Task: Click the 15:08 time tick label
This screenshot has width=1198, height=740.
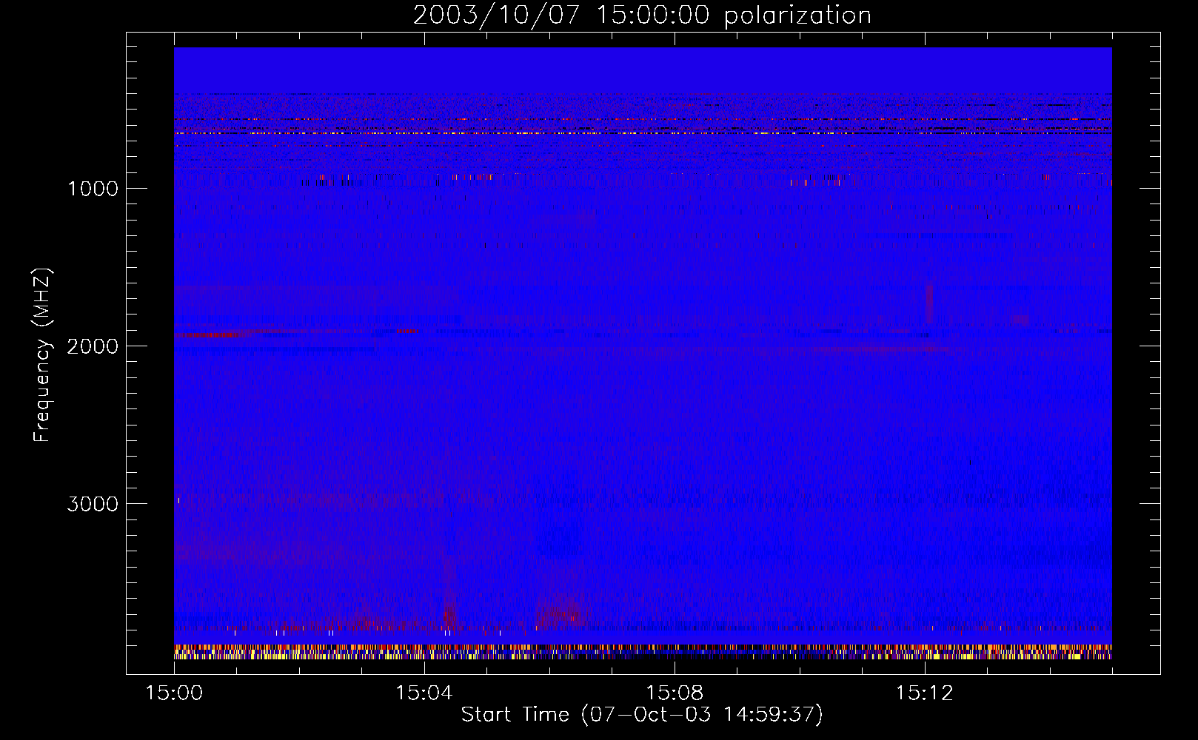Action: coord(675,693)
